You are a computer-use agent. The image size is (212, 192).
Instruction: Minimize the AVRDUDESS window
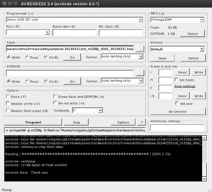click(10, 4)
